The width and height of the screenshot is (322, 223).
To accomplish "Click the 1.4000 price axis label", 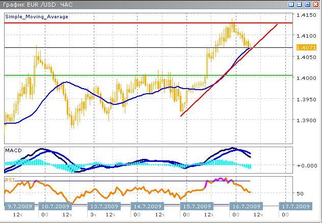I will tap(306, 78).
